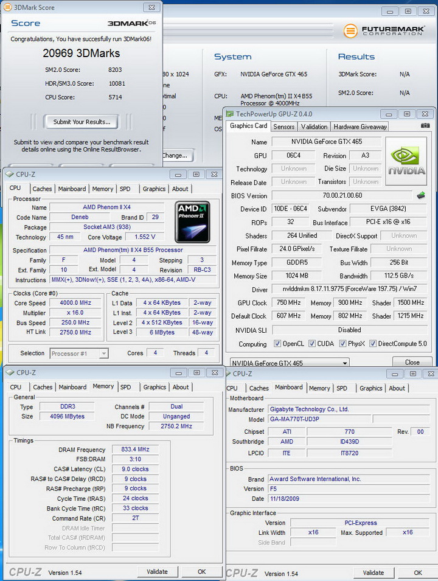438x581 pixels.
Task: Click the mainboard Model GA-MA770T-UD3P
Action: [x=319, y=419]
